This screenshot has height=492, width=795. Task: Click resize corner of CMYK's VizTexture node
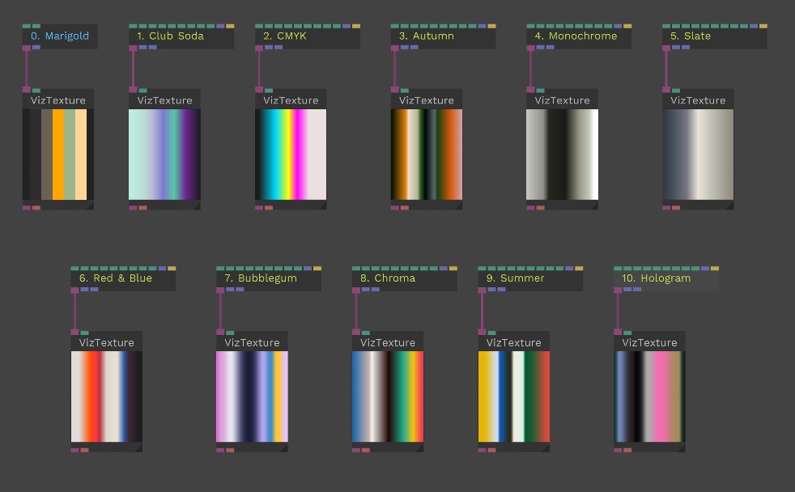click(x=322, y=206)
